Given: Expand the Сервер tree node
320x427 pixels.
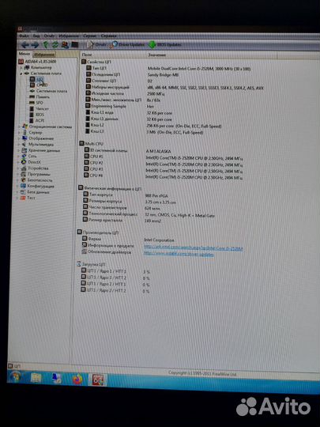Looking at the screenshot, I should tap(19, 133).
